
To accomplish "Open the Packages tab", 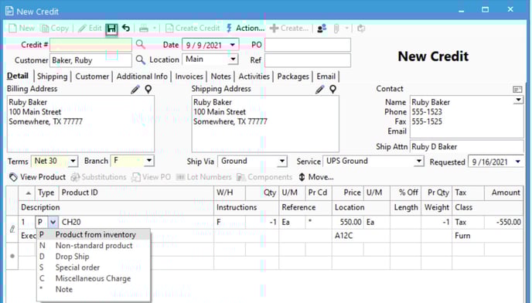I will click(x=293, y=77).
